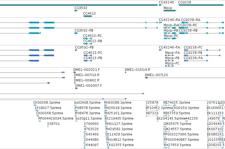Click EST RH26018.3prime
The height and width of the screenshot is (149, 225).
[118, 108]
